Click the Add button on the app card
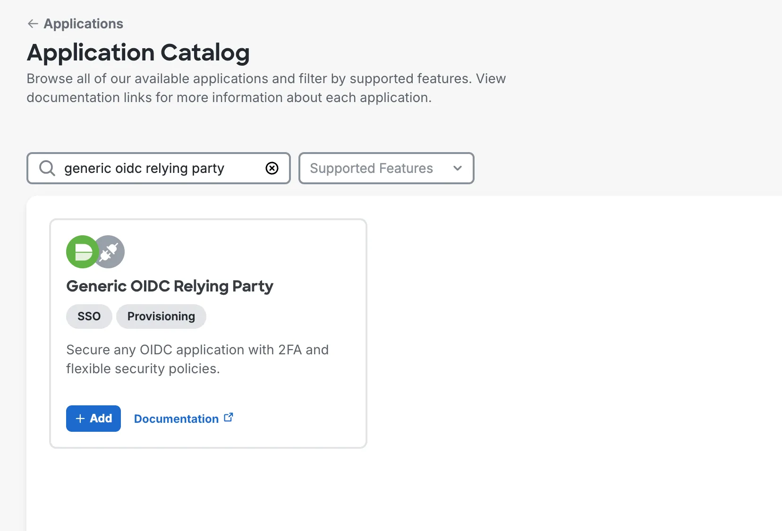The image size is (782, 531). click(93, 419)
